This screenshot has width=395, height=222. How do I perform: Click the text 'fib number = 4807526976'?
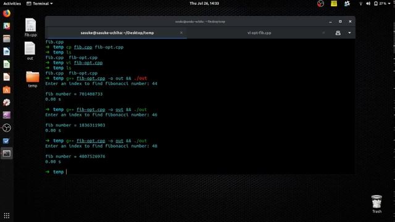75,156
